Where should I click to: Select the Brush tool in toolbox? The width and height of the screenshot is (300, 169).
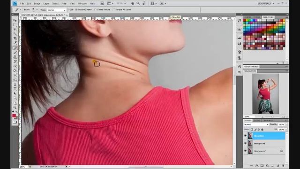[x=15, y=53]
